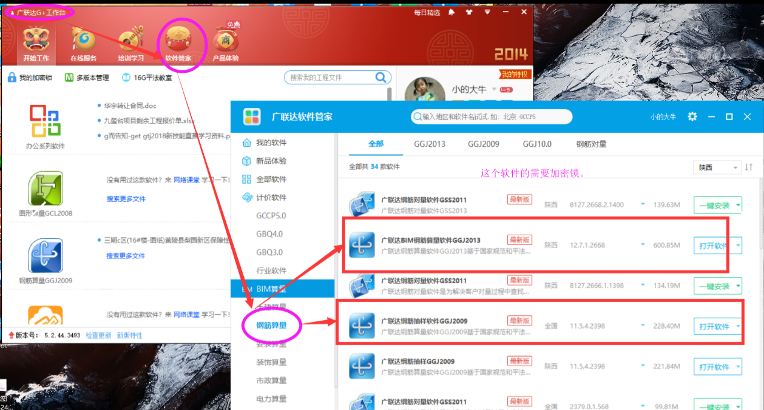Click app icon of 广联达BIM钢筋算量软件GGJ2013

coord(362,245)
